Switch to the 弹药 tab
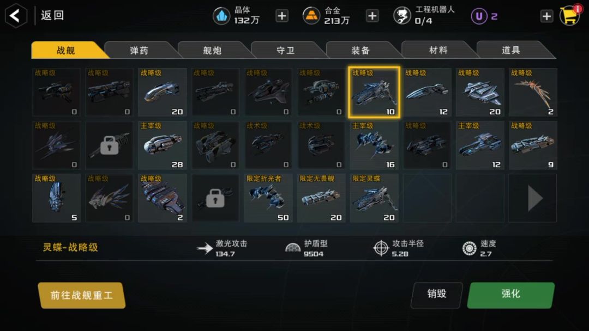Screen dimensions: 589x331 click(x=140, y=50)
